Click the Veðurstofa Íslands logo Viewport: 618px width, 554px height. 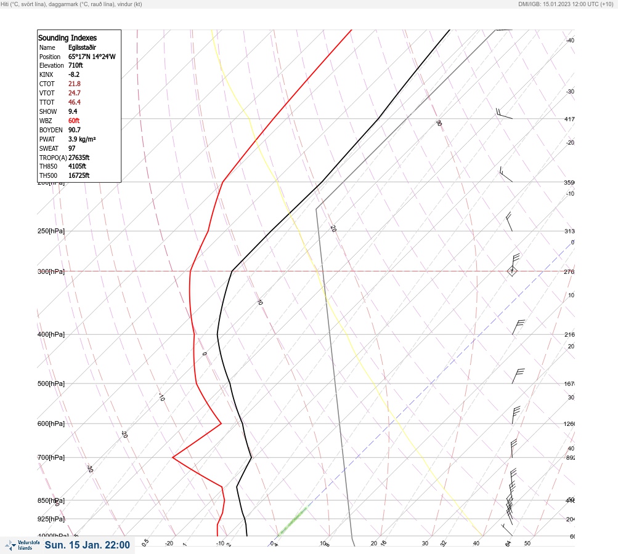[x=22, y=545]
